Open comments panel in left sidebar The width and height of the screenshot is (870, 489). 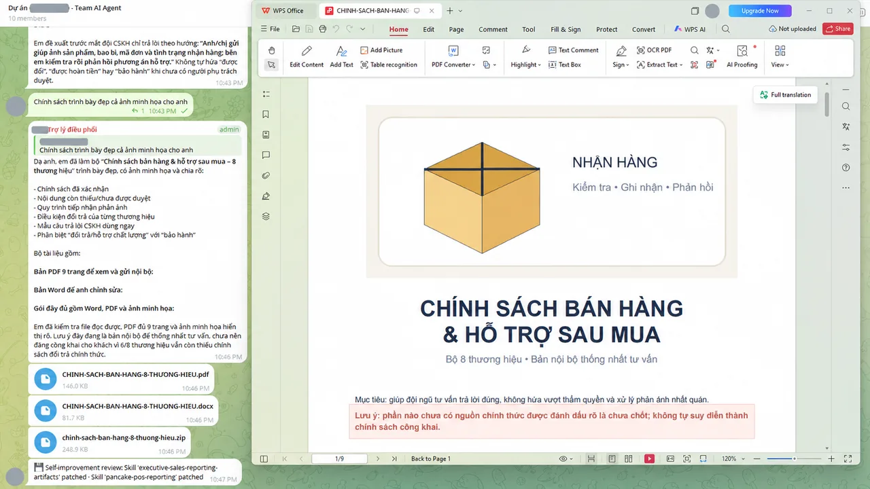coord(266,155)
